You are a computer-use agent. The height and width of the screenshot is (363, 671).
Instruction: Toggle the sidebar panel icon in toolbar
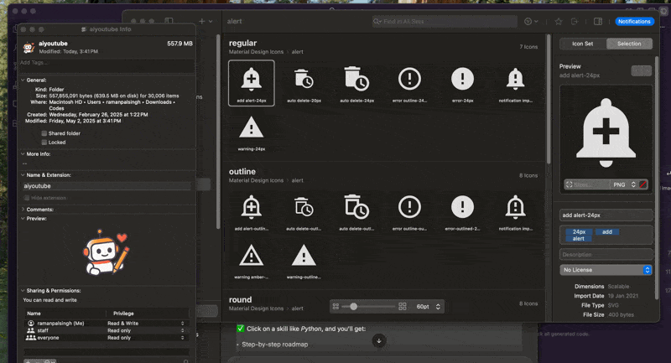point(597,22)
